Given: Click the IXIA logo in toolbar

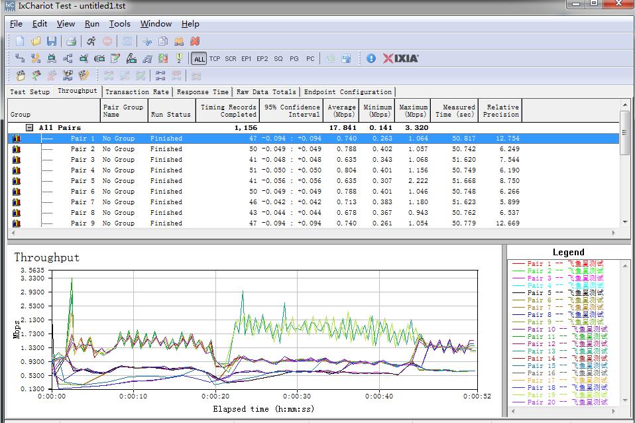Looking at the screenshot, I should [401, 58].
